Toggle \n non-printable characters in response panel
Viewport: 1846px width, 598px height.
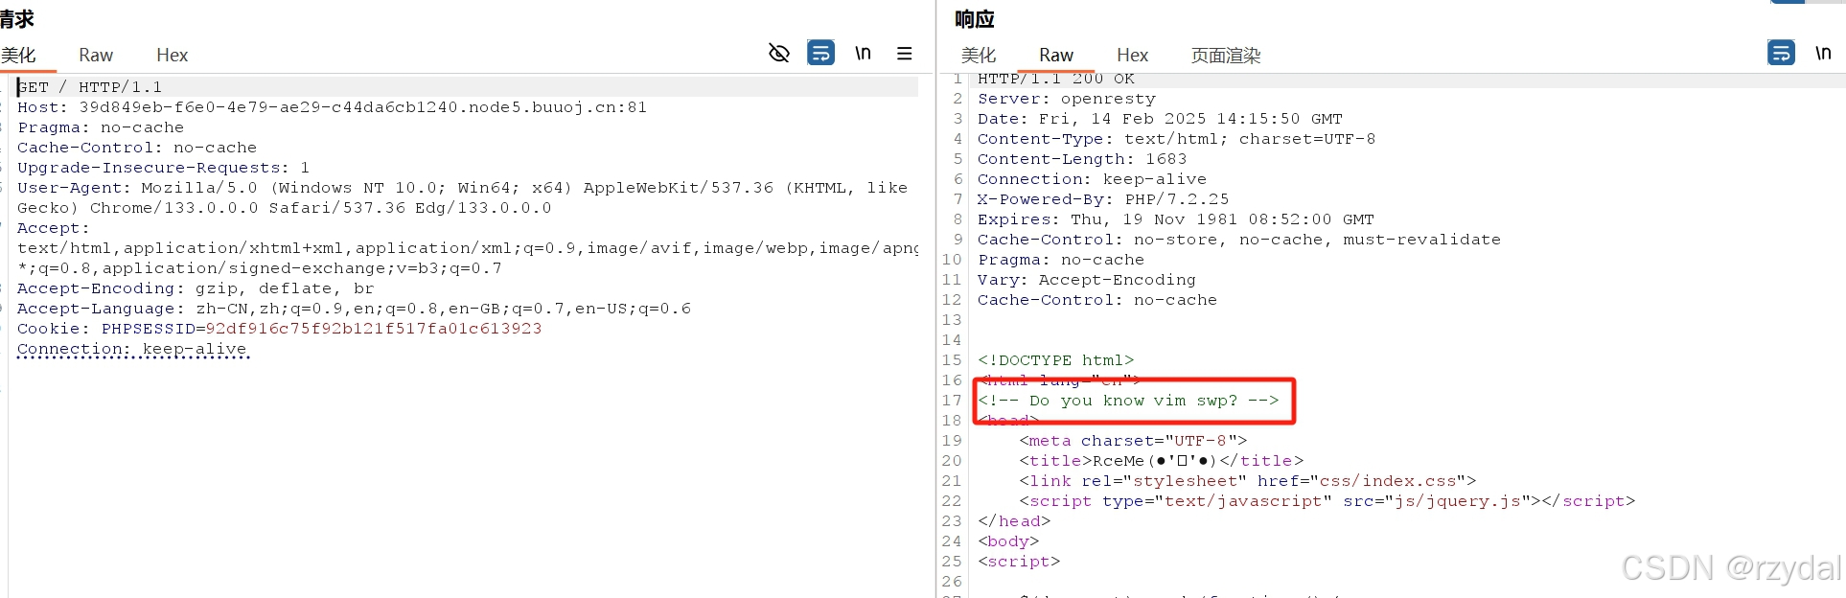point(1823,53)
